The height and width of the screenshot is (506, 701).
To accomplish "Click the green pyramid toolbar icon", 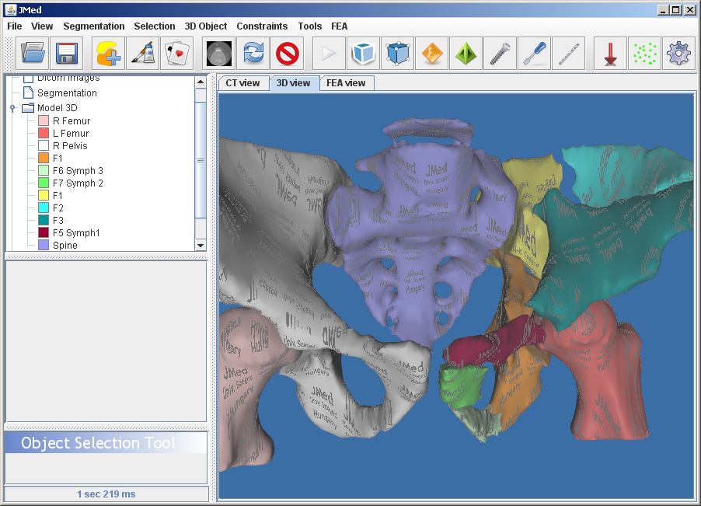I will (x=466, y=54).
